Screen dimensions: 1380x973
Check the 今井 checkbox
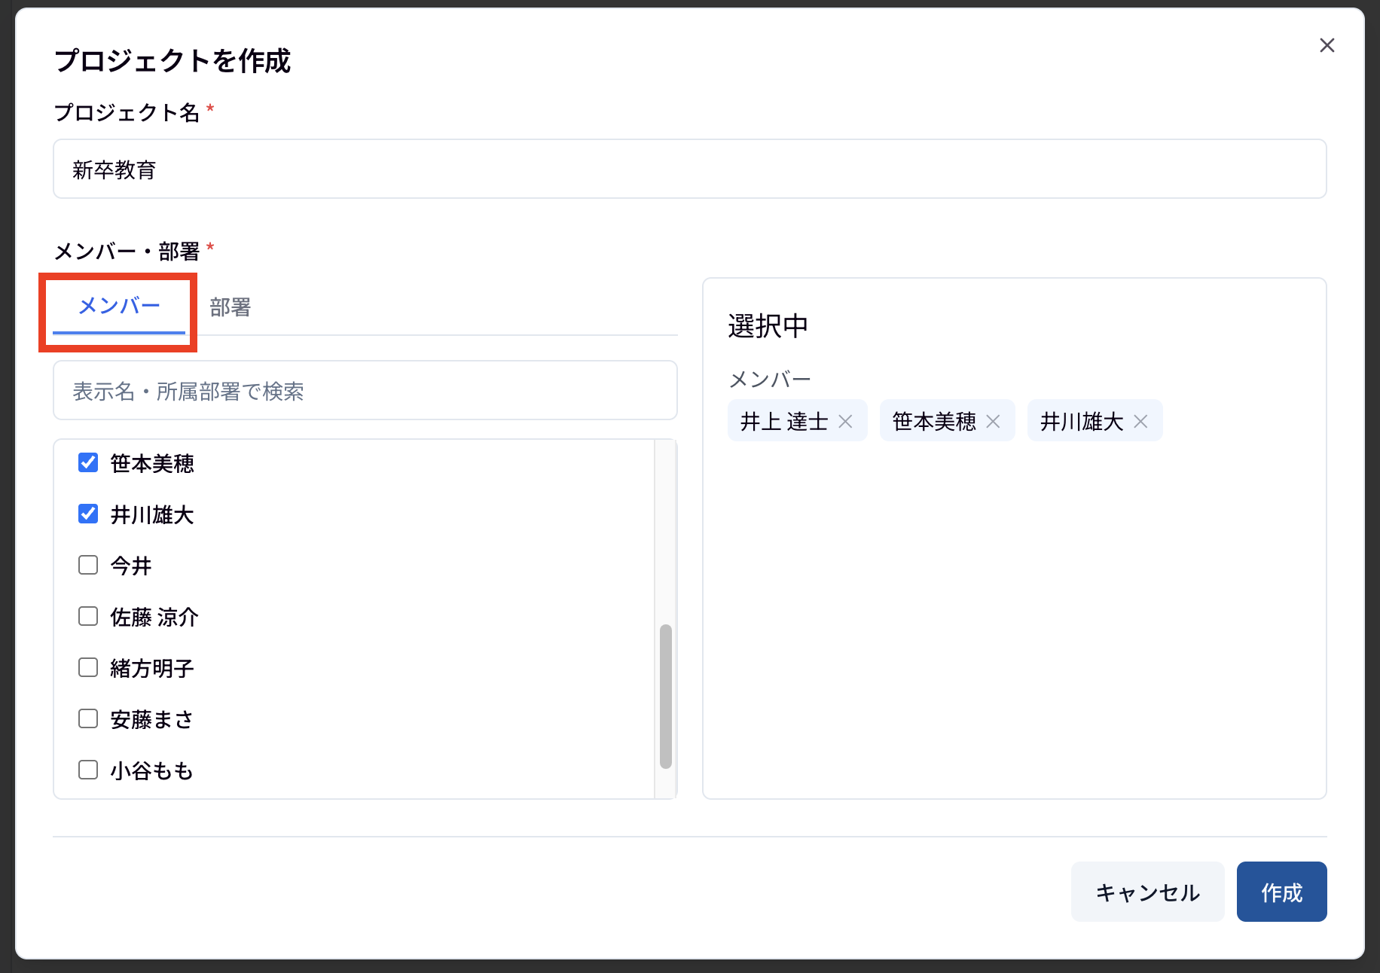pyautogui.click(x=87, y=565)
